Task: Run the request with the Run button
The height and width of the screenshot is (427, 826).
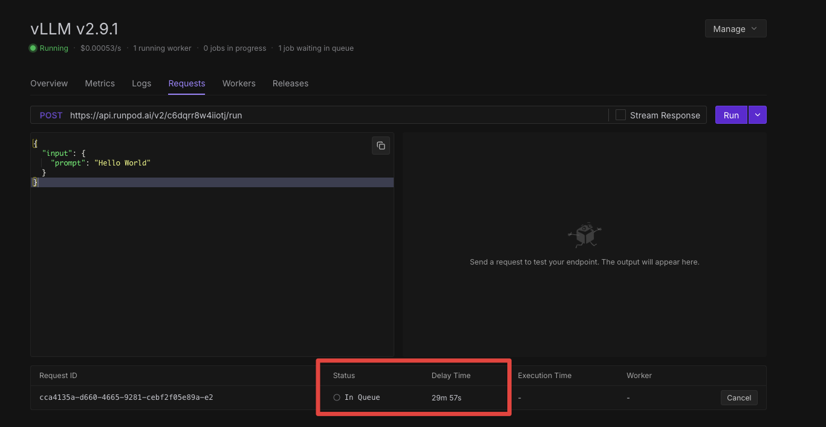Action: pyautogui.click(x=731, y=115)
